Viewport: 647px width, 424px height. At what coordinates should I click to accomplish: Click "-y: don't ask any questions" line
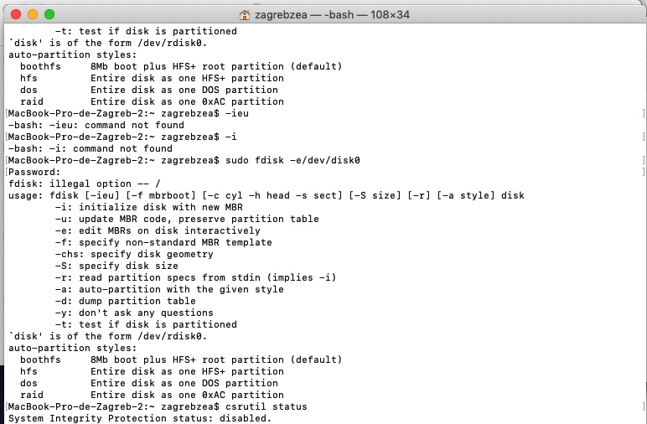pos(136,313)
